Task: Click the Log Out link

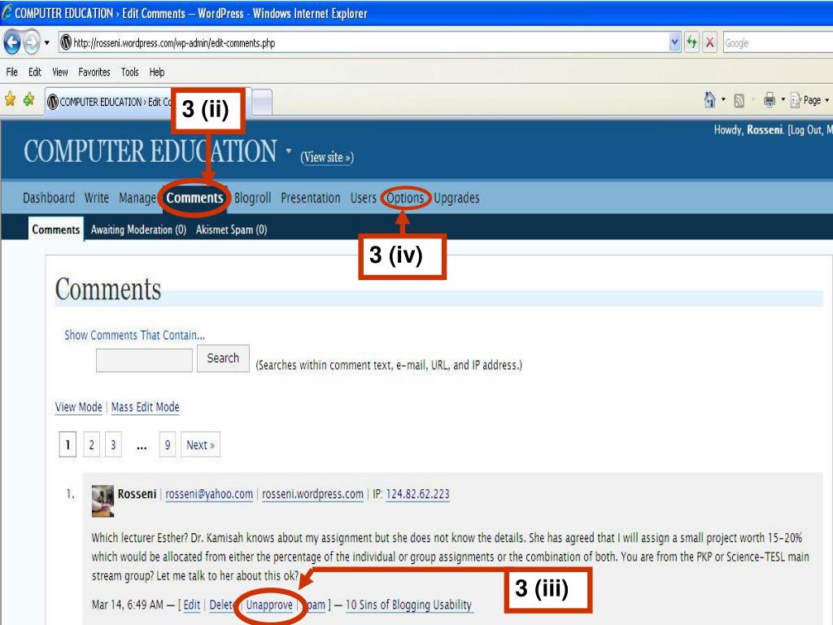Action: click(x=806, y=129)
